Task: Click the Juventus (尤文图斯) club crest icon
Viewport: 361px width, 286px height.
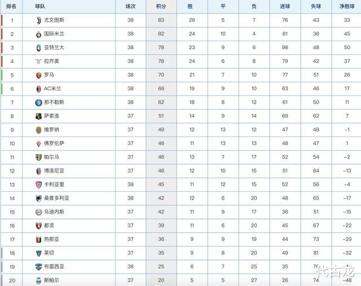Action: 38,20
